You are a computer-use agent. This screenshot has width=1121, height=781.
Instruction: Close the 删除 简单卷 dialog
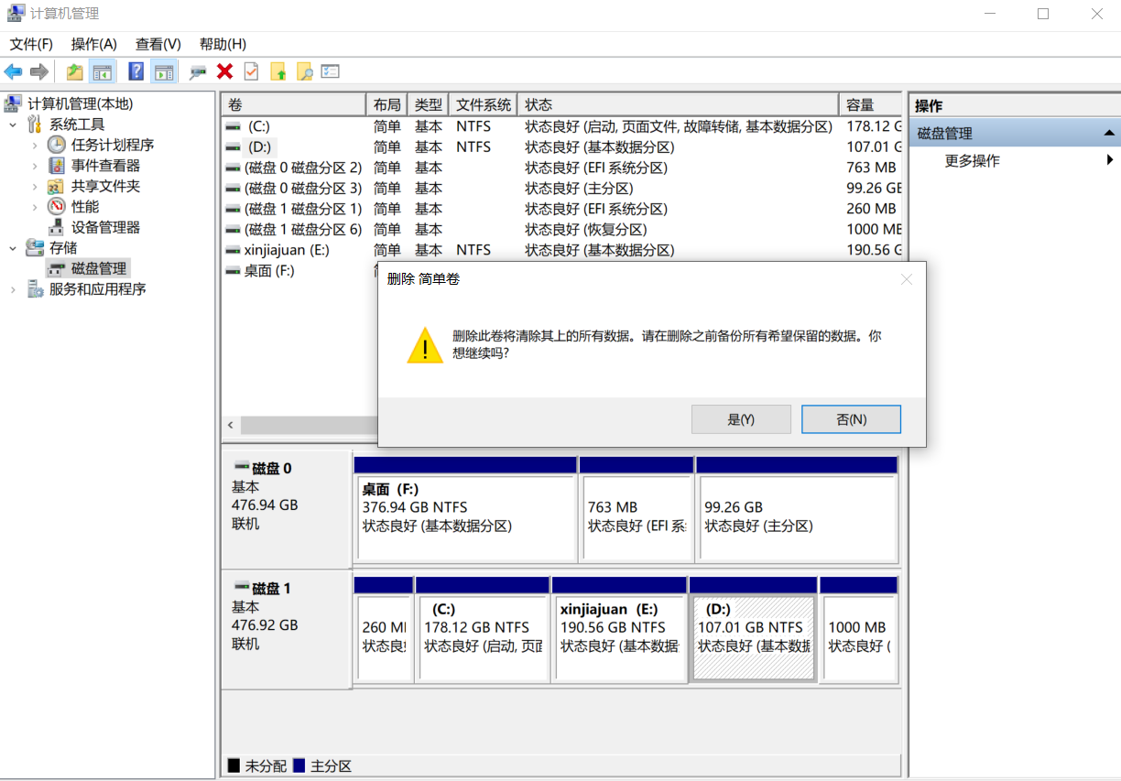click(x=907, y=279)
